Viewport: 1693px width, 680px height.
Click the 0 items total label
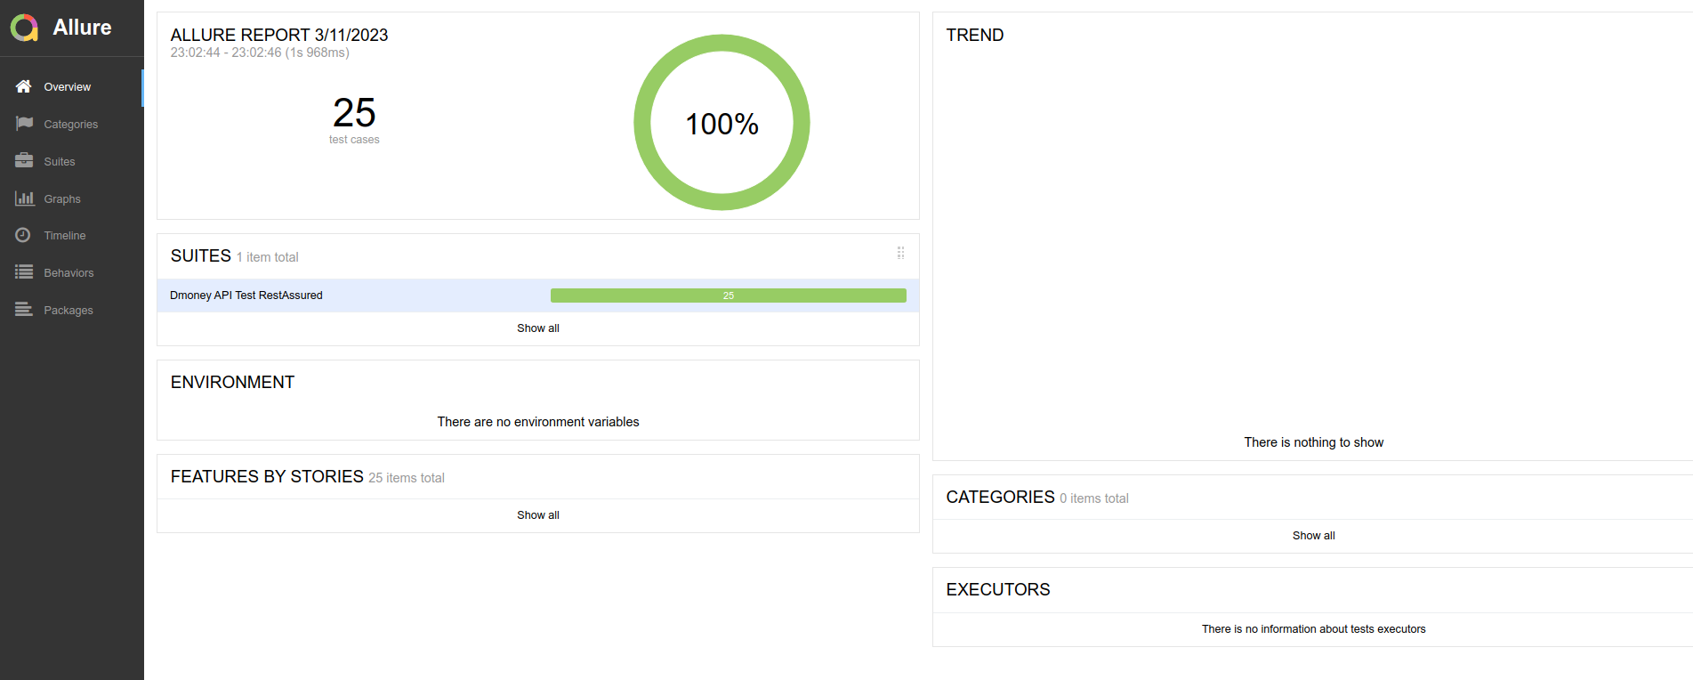click(x=1094, y=498)
